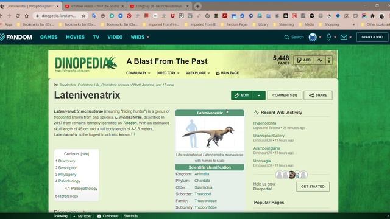The height and width of the screenshot is (219, 390).
Task: Jump to 3 Phylogeny in contents
Action: pyautogui.click(x=66, y=175)
